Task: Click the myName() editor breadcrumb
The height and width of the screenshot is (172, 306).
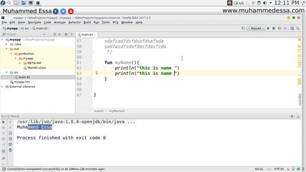Action: 117,111
